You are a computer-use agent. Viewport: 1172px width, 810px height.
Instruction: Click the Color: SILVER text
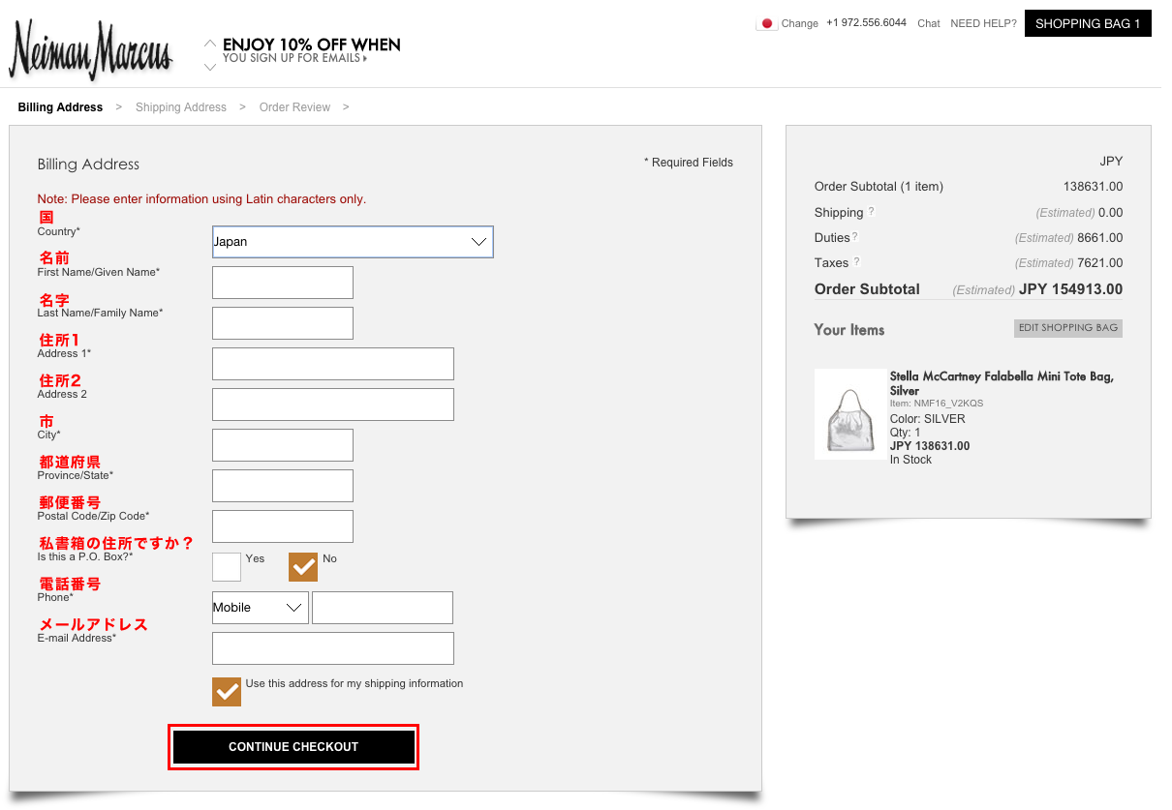928,419
